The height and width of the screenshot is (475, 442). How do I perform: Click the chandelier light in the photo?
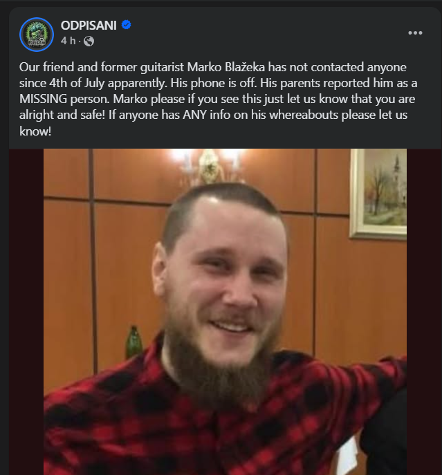tap(209, 166)
